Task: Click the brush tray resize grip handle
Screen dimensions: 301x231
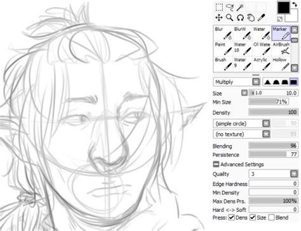Action: [256, 75]
